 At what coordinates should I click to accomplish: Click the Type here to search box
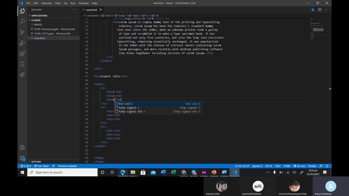[x=62, y=172]
